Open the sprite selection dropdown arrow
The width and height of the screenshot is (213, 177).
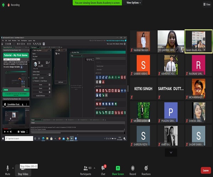coord(49,66)
